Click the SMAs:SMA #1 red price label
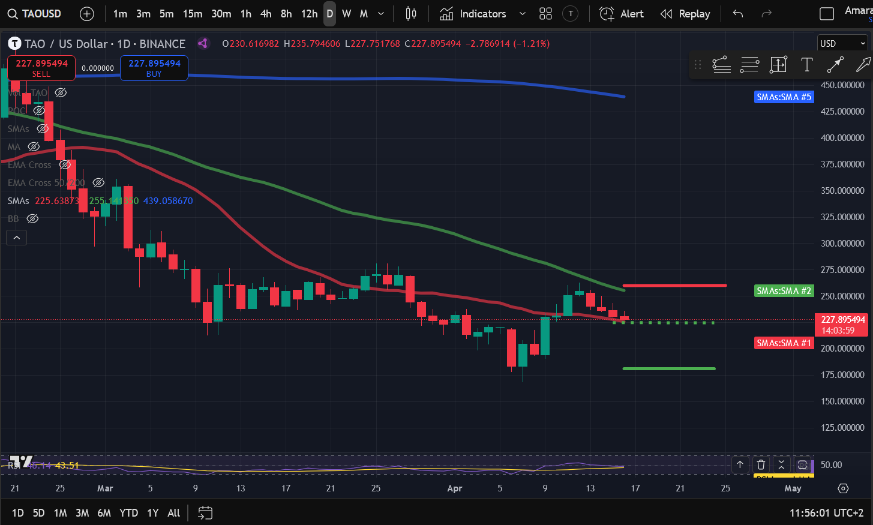 coord(784,343)
